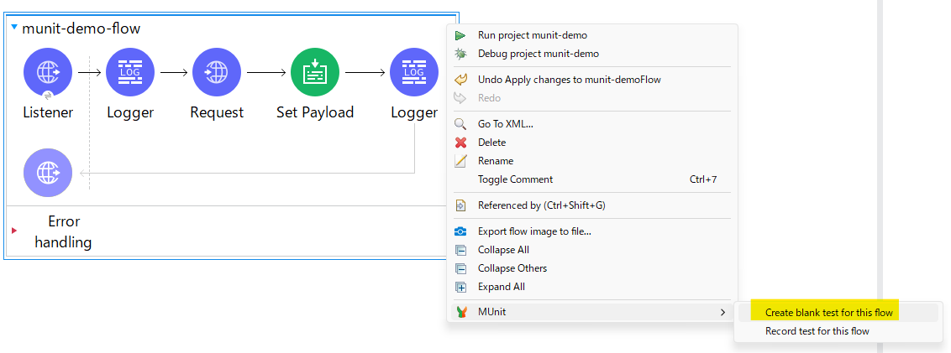Click the red Delete X icon

461,143
